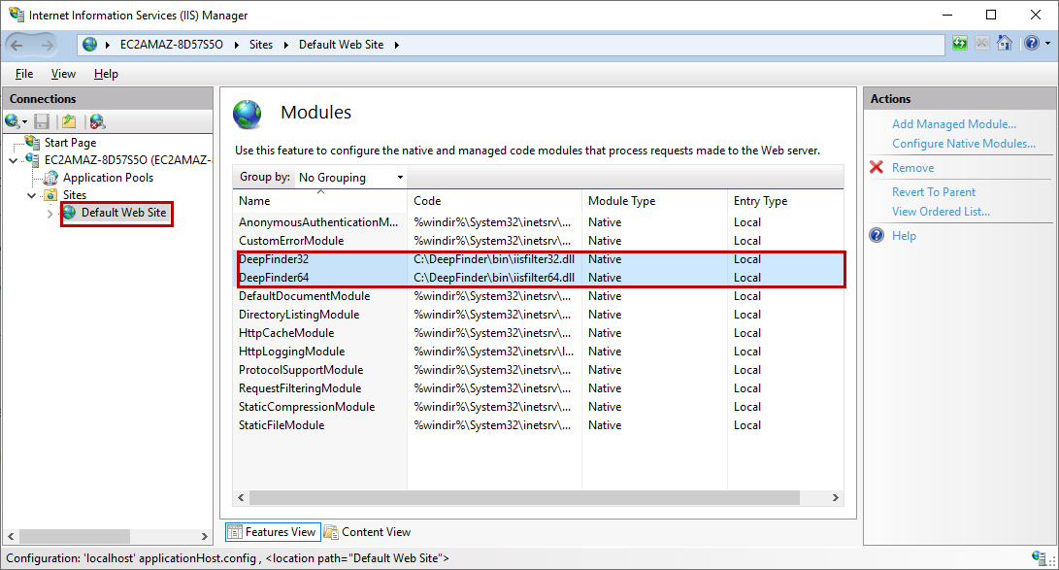Click the Save icon in Connections toolbar

tap(42, 121)
